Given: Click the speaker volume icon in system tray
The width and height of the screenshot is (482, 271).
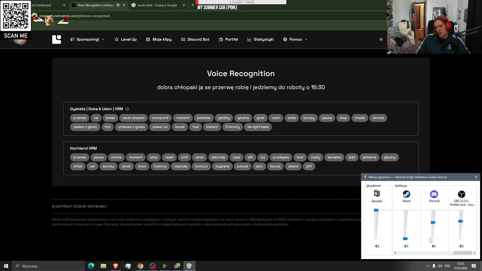Looking at the screenshot, I should (x=440, y=266).
